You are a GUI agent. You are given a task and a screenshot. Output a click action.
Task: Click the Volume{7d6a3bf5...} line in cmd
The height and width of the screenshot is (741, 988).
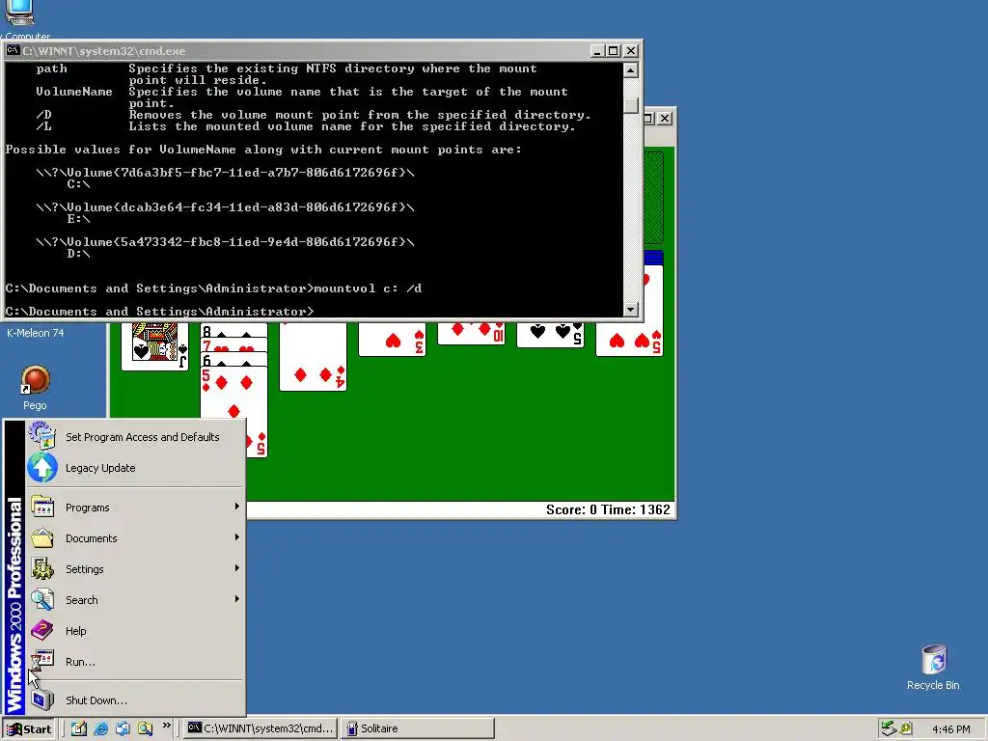pos(225,172)
